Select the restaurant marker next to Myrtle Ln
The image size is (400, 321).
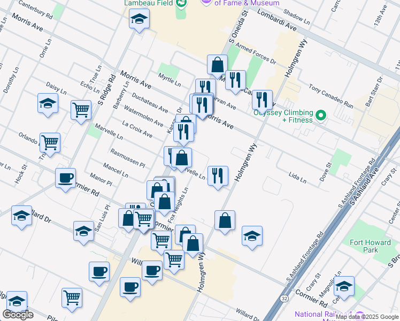(205, 86)
